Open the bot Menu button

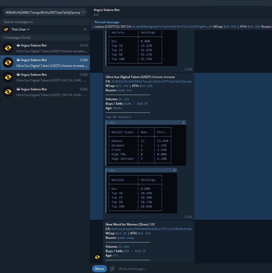[100, 269]
